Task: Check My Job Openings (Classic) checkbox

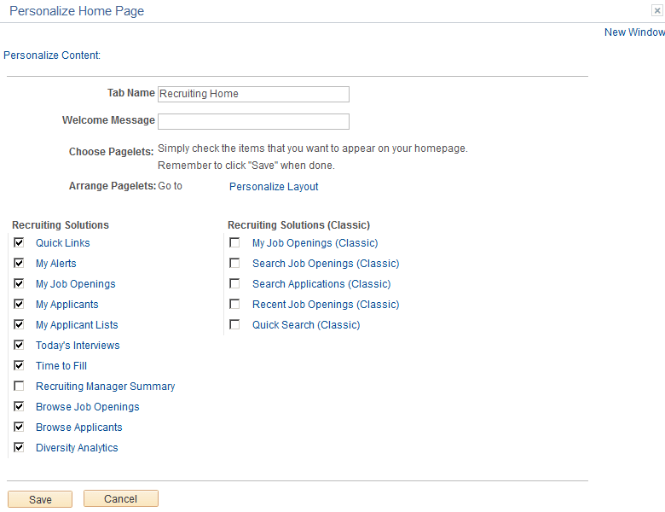Action: [x=234, y=243]
